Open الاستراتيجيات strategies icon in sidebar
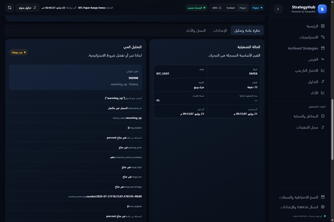Image resolution: width=334 pixels, height=222 pixels. click(x=323, y=37)
